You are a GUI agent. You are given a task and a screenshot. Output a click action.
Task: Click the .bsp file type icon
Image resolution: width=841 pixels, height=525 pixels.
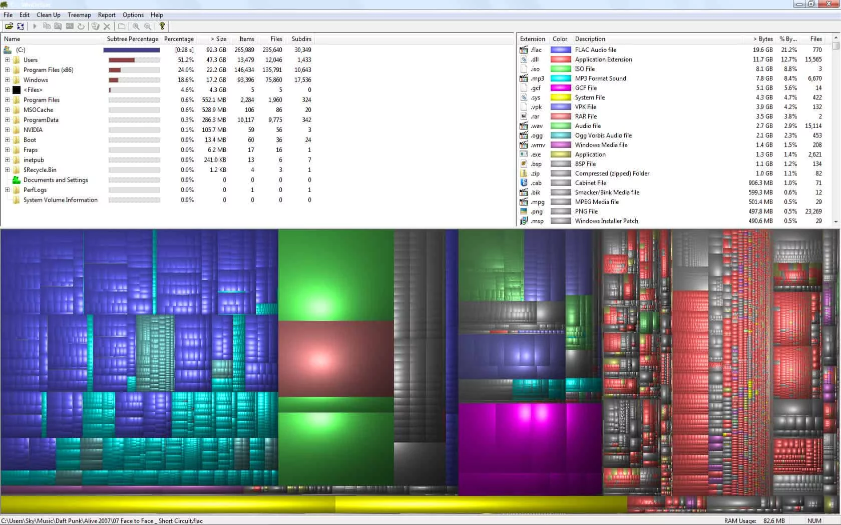[524, 164]
